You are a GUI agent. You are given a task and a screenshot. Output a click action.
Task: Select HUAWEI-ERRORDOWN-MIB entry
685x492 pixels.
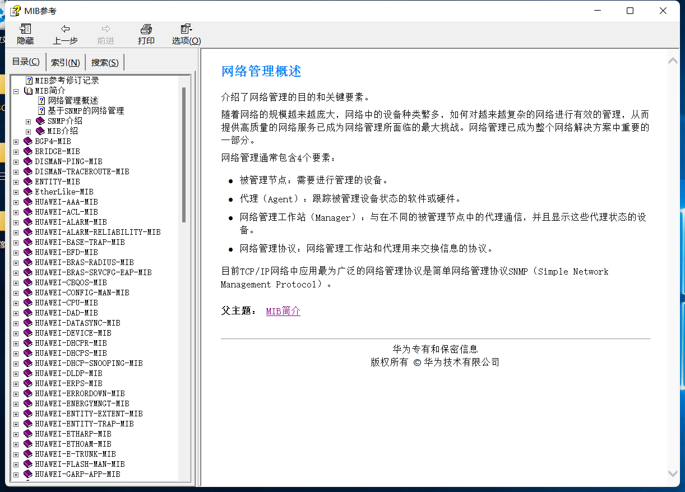point(80,393)
